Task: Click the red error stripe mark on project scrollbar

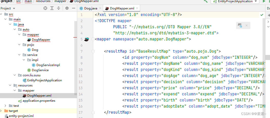Action: [75, 37]
